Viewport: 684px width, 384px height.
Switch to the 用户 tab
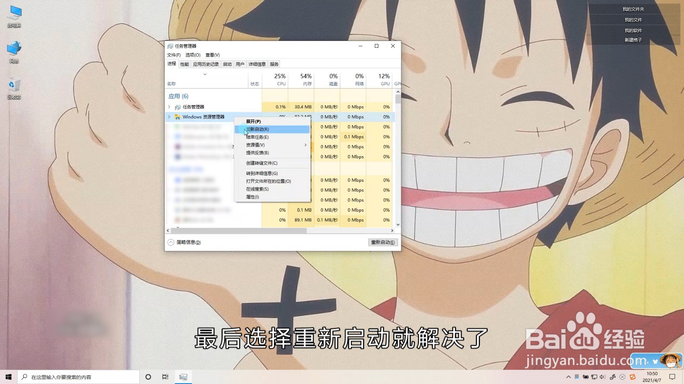pos(240,64)
